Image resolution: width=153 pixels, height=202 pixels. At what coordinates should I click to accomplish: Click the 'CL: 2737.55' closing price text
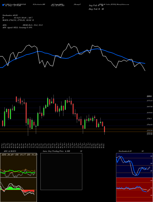coord(58,6)
